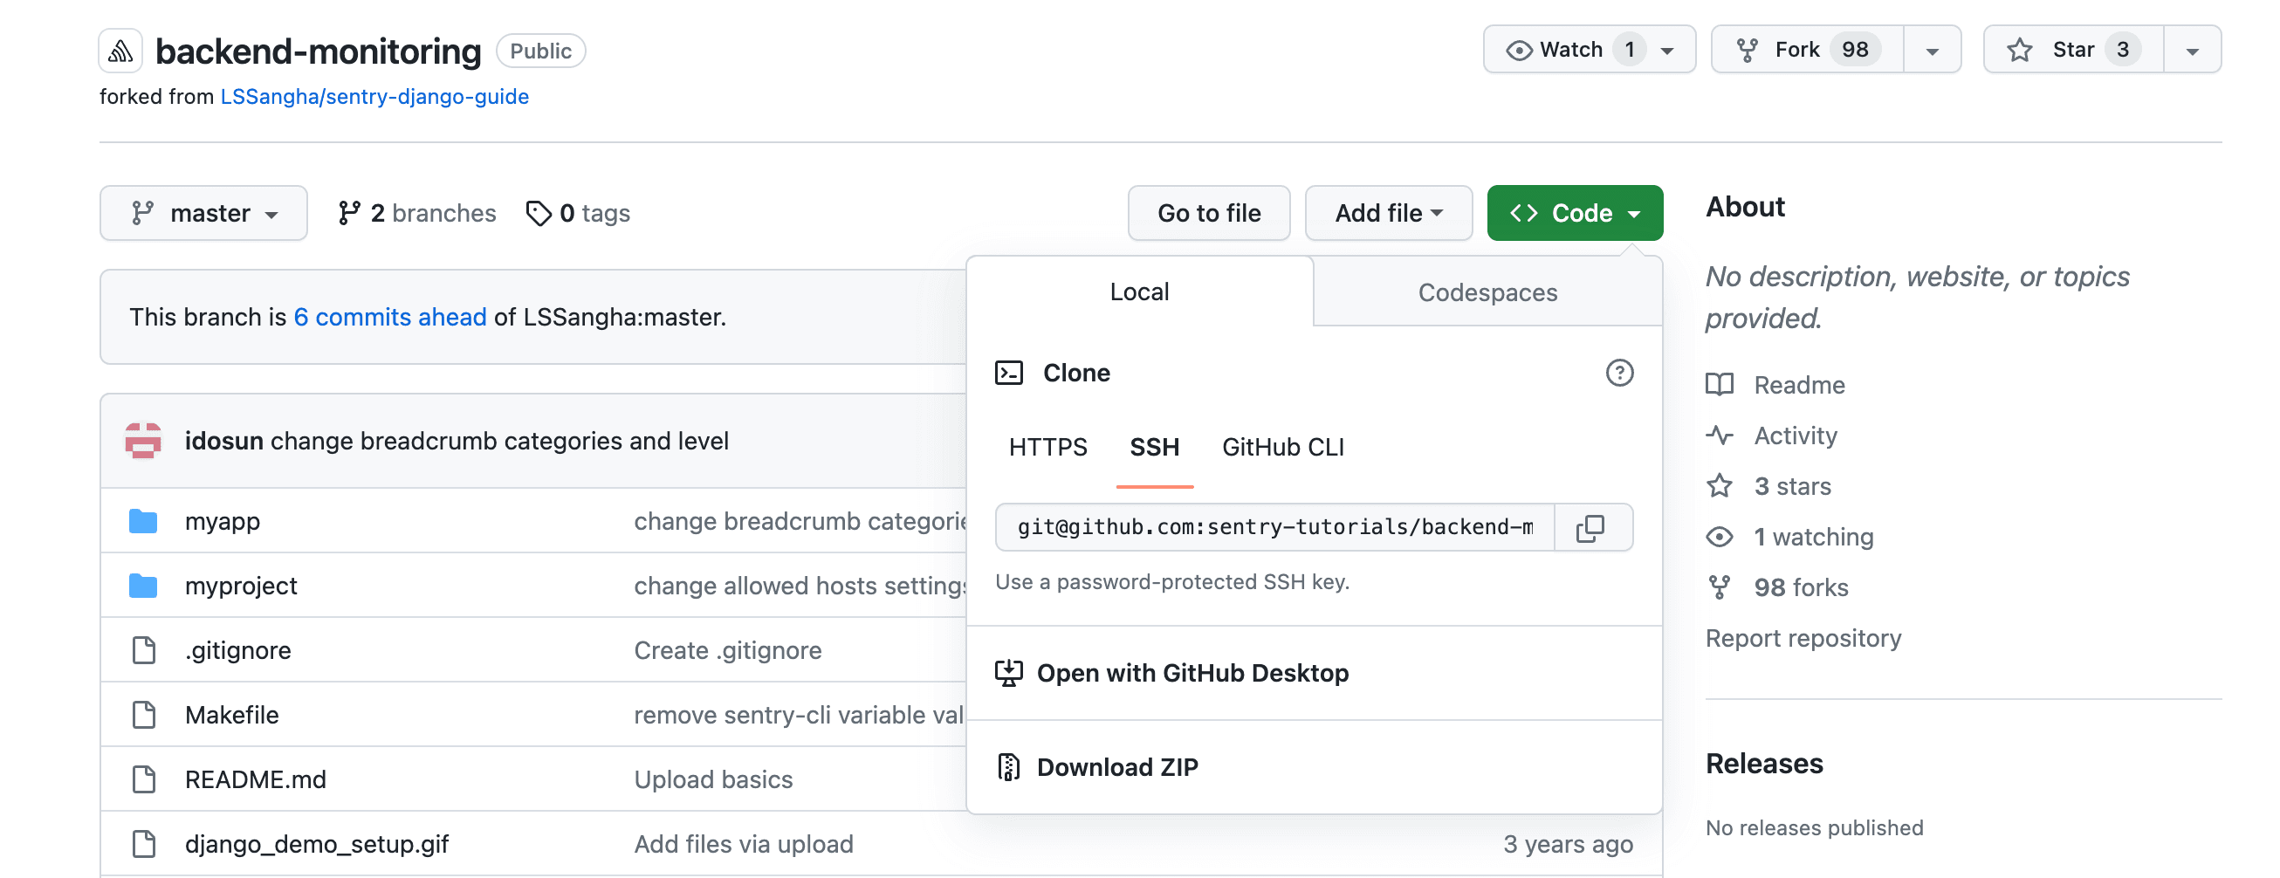Open the master branch selector
The width and height of the screenshot is (2280, 878).
pos(203,212)
